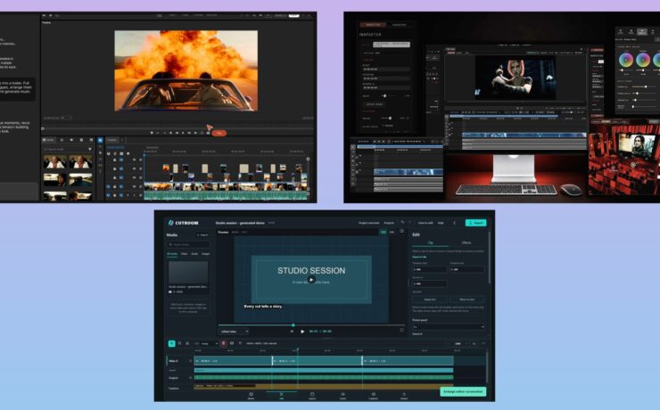This screenshot has height=410, width=660.
Task: Select the Images media filter tab
Action: coord(205,254)
